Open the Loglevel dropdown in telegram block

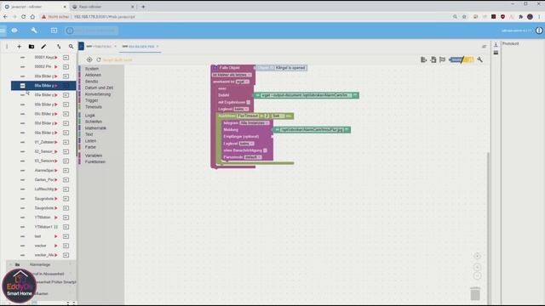pyautogui.click(x=246, y=144)
